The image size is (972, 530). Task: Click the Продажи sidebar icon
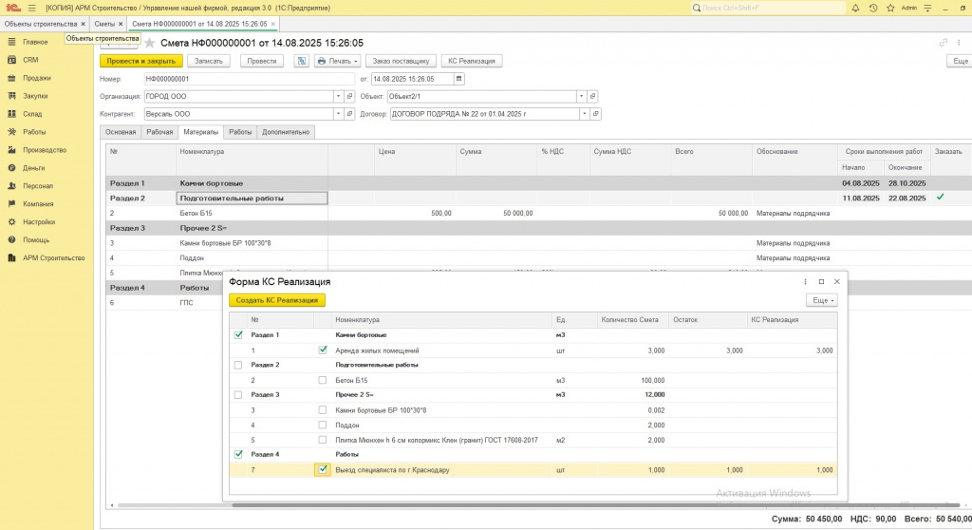point(11,78)
